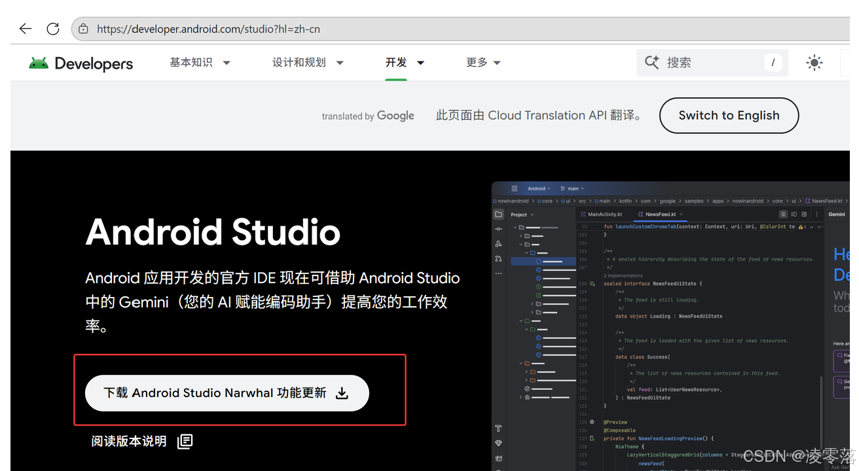
Task: Switch to the MainActivity.kt editor tab
Action: pos(606,214)
